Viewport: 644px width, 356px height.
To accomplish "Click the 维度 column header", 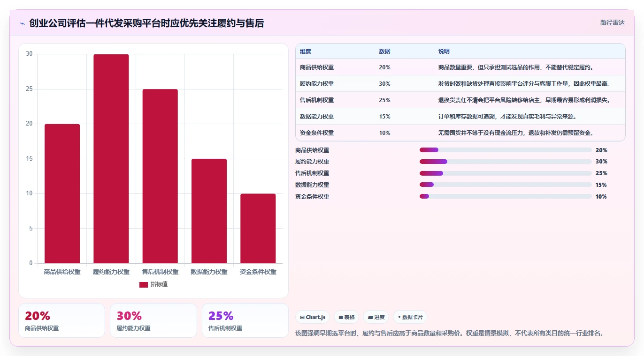I will pyautogui.click(x=306, y=52).
